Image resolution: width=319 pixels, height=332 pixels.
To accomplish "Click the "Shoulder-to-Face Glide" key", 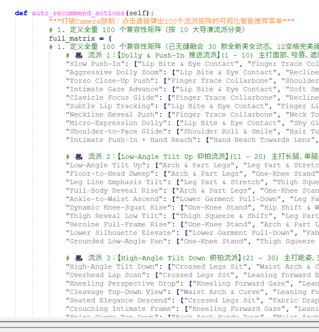I will (118, 132).
